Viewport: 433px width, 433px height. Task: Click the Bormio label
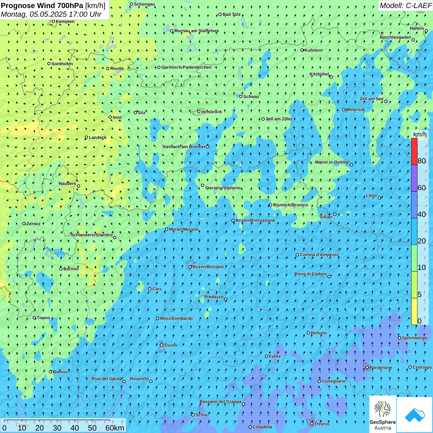[x=71, y=269]
